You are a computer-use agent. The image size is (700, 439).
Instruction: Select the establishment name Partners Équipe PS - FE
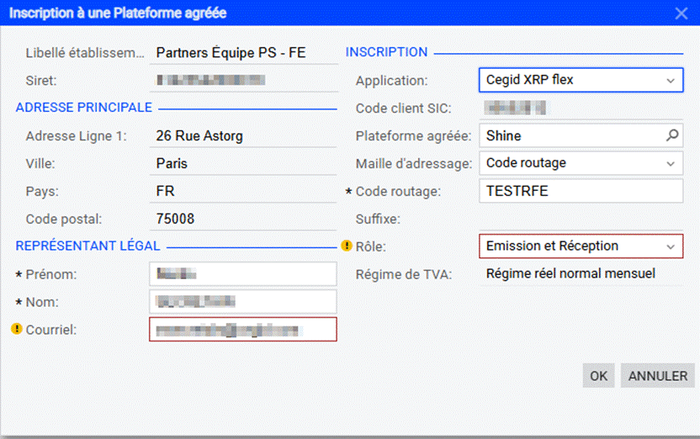coord(231,53)
